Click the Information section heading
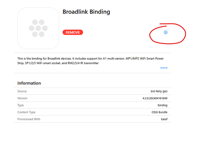The image size is (198, 152). pos(29,83)
